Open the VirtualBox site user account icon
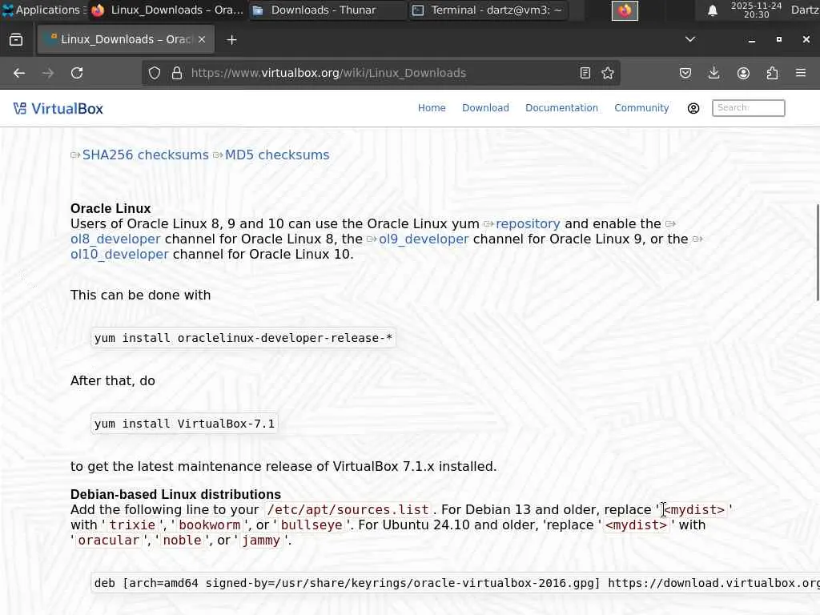820x615 pixels. [693, 108]
